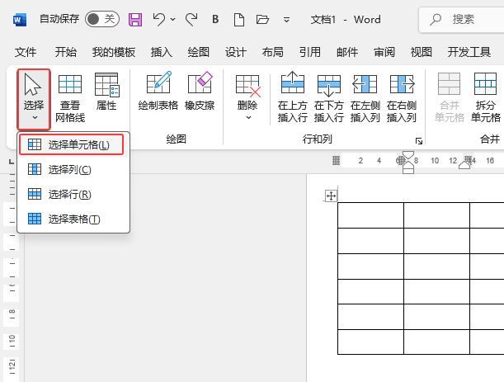The width and height of the screenshot is (504, 382).
Task: Switch to the 插入 (Insert) tab
Action: pos(162,52)
